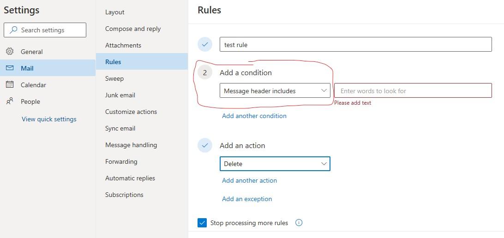Click Add an exception link

coord(247,199)
